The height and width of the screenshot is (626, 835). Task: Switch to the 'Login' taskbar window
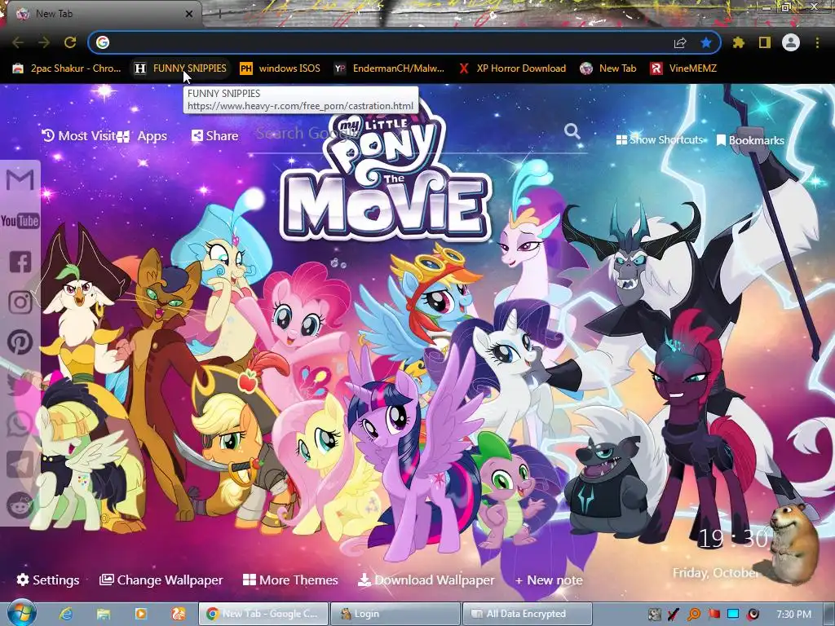pos(395,614)
